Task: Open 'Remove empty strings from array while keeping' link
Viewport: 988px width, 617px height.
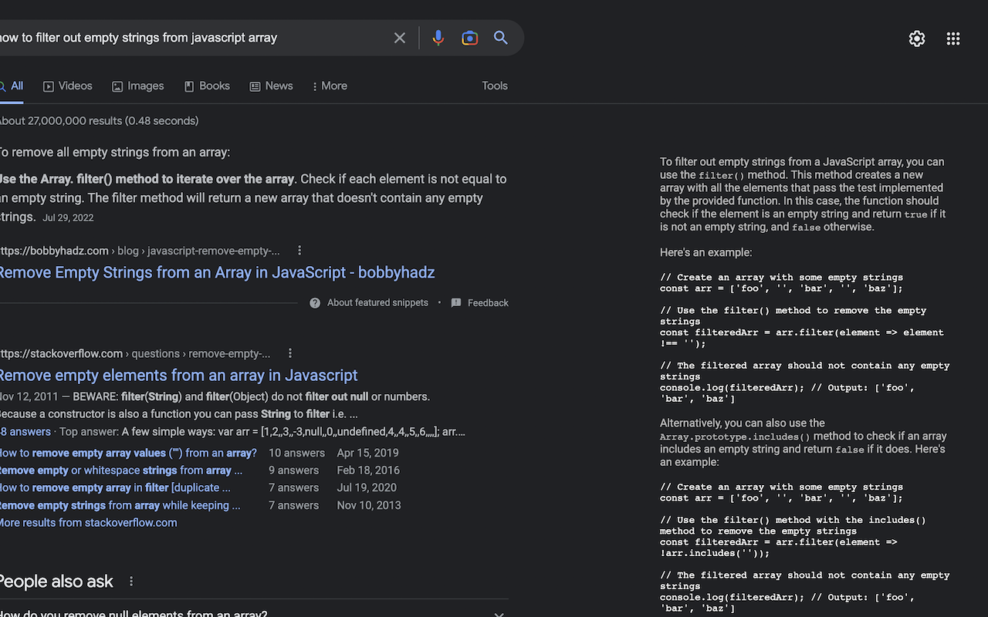Action: tap(120, 505)
